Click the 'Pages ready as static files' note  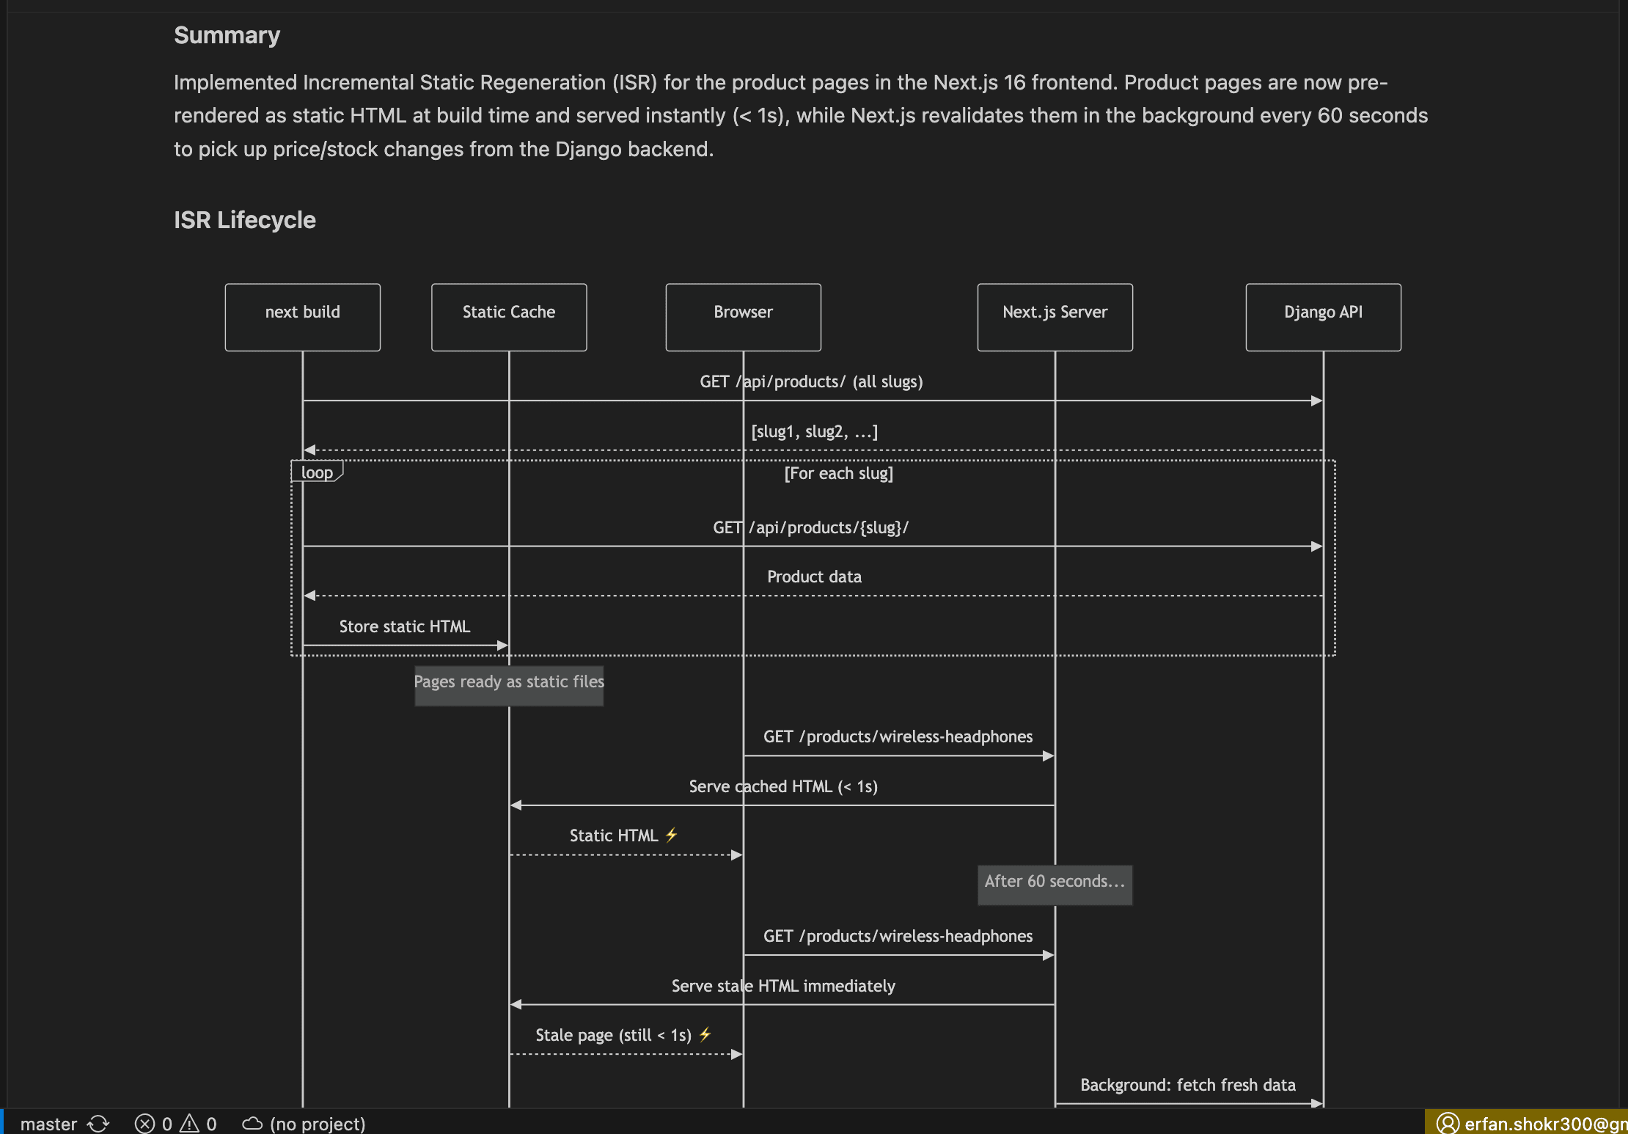click(509, 686)
